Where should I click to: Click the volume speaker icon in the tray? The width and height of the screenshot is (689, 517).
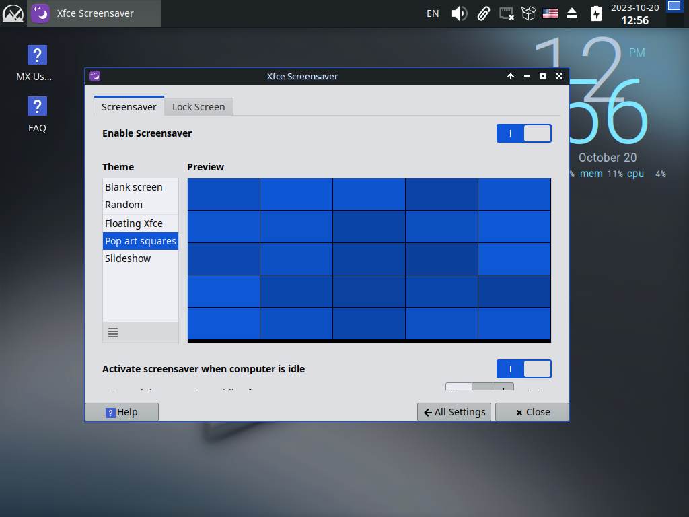459,13
